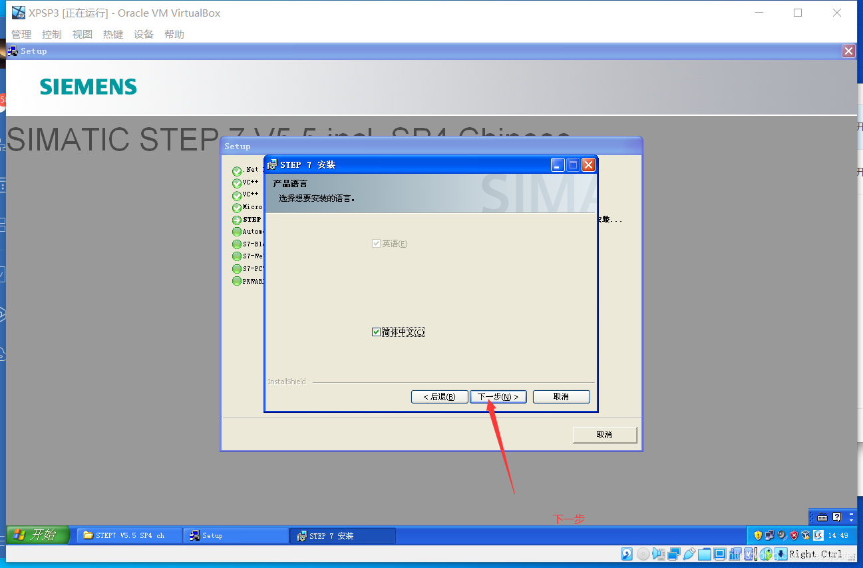Open the 控制 menu
This screenshot has width=863, height=568.
coord(51,34)
